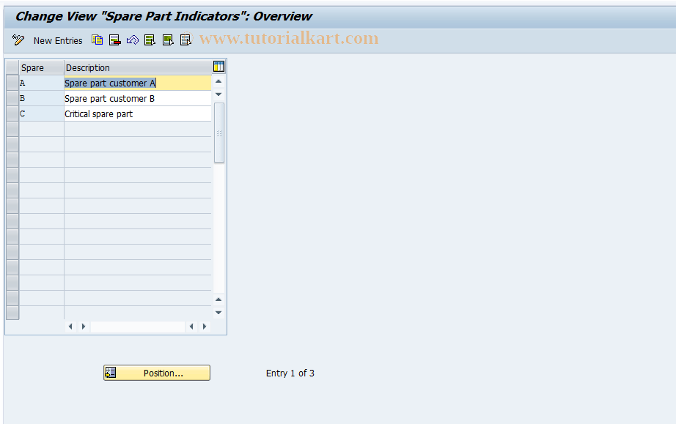Select the row for Critical spare part
676x424 pixels.
click(12, 114)
